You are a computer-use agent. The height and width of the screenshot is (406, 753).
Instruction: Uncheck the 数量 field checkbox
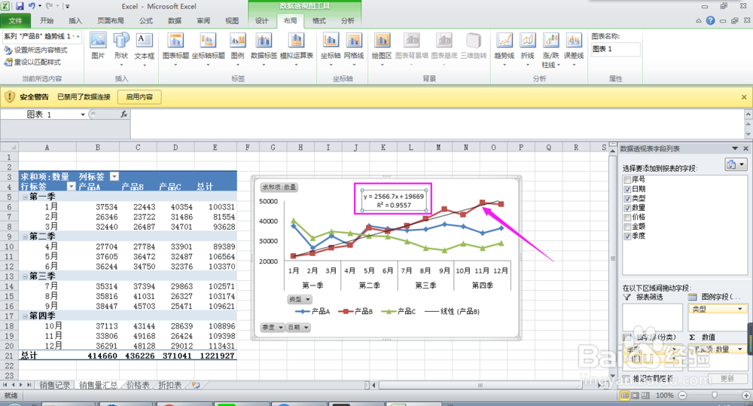click(x=627, y=208)
